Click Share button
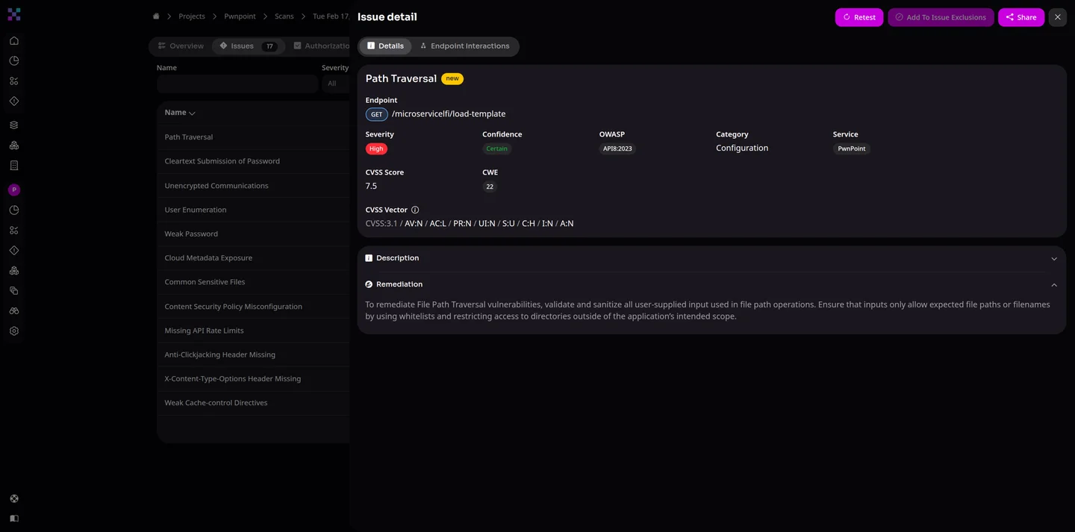This screenshot has height=532, width=1075. pyautogui.click(x=1021, y=17)
